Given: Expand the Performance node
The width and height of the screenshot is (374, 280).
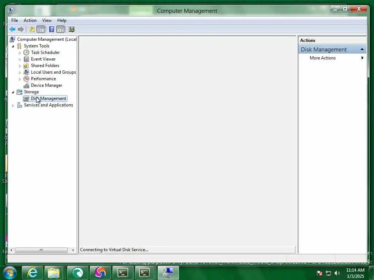Looking at the screenshot, I should click(x=20, y=79).
